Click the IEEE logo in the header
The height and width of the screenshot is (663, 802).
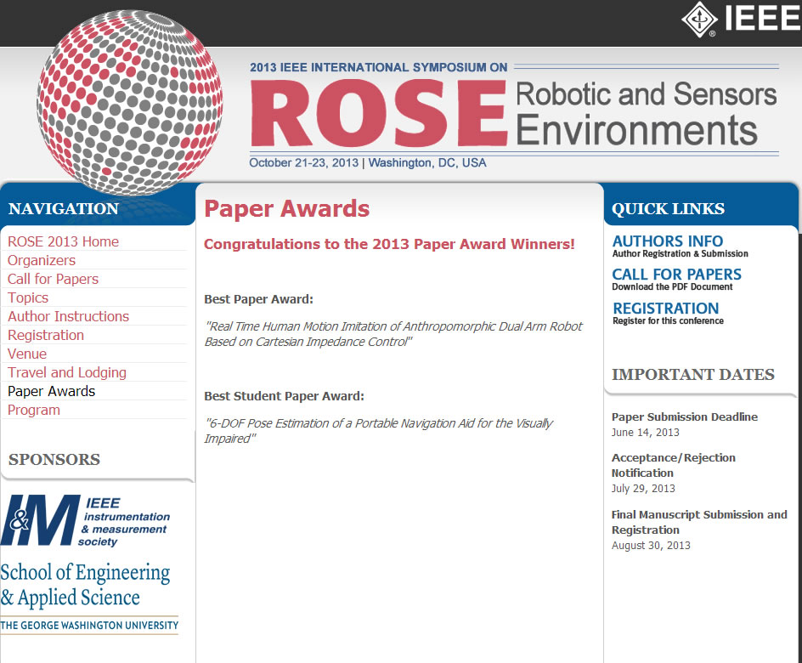(741, 20)
